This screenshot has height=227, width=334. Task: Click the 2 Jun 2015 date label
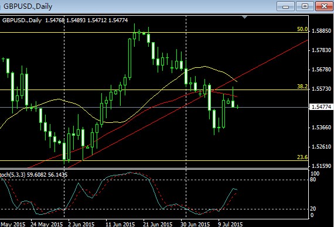point(81,224)
